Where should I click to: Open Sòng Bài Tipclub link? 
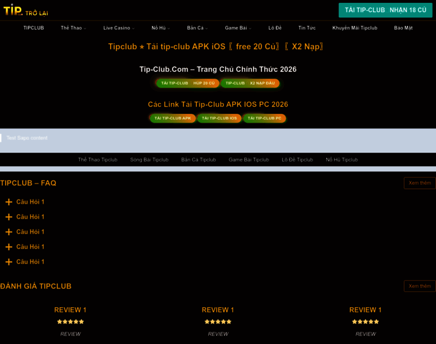coord(149,160)
